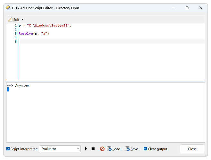Maximize the Script Editor window
The height and width of the screenshot is (160, 211).
click(187, 8)
